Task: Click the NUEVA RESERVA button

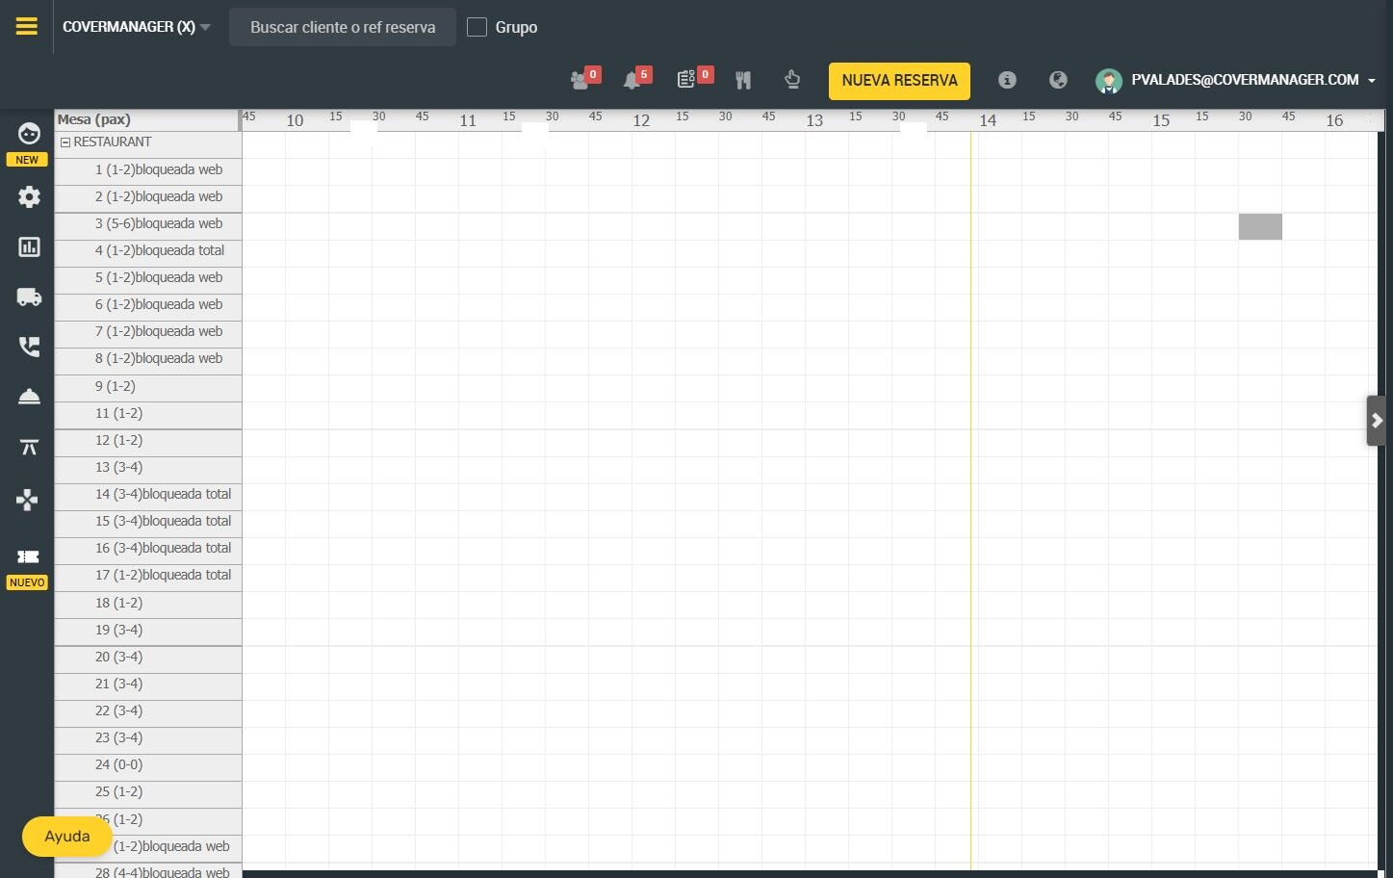Action: click(899, 81)
